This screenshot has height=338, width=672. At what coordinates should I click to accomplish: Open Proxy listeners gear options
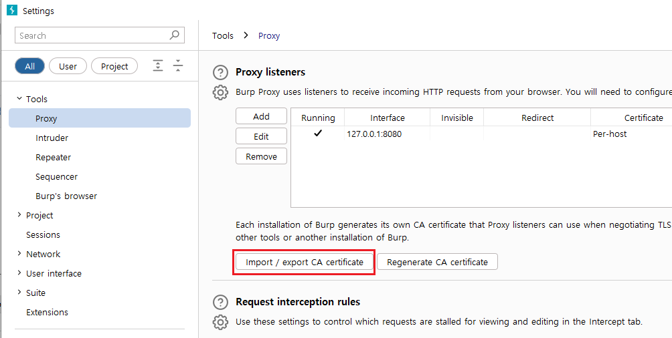tap(220, 92)
